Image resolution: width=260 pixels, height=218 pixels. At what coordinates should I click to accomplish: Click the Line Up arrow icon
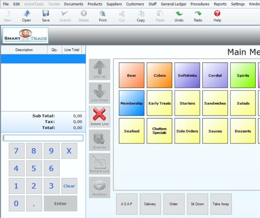tap(99, 69)
